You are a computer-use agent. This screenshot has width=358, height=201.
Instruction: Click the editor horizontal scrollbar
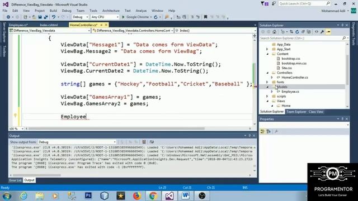click(116, 128)
